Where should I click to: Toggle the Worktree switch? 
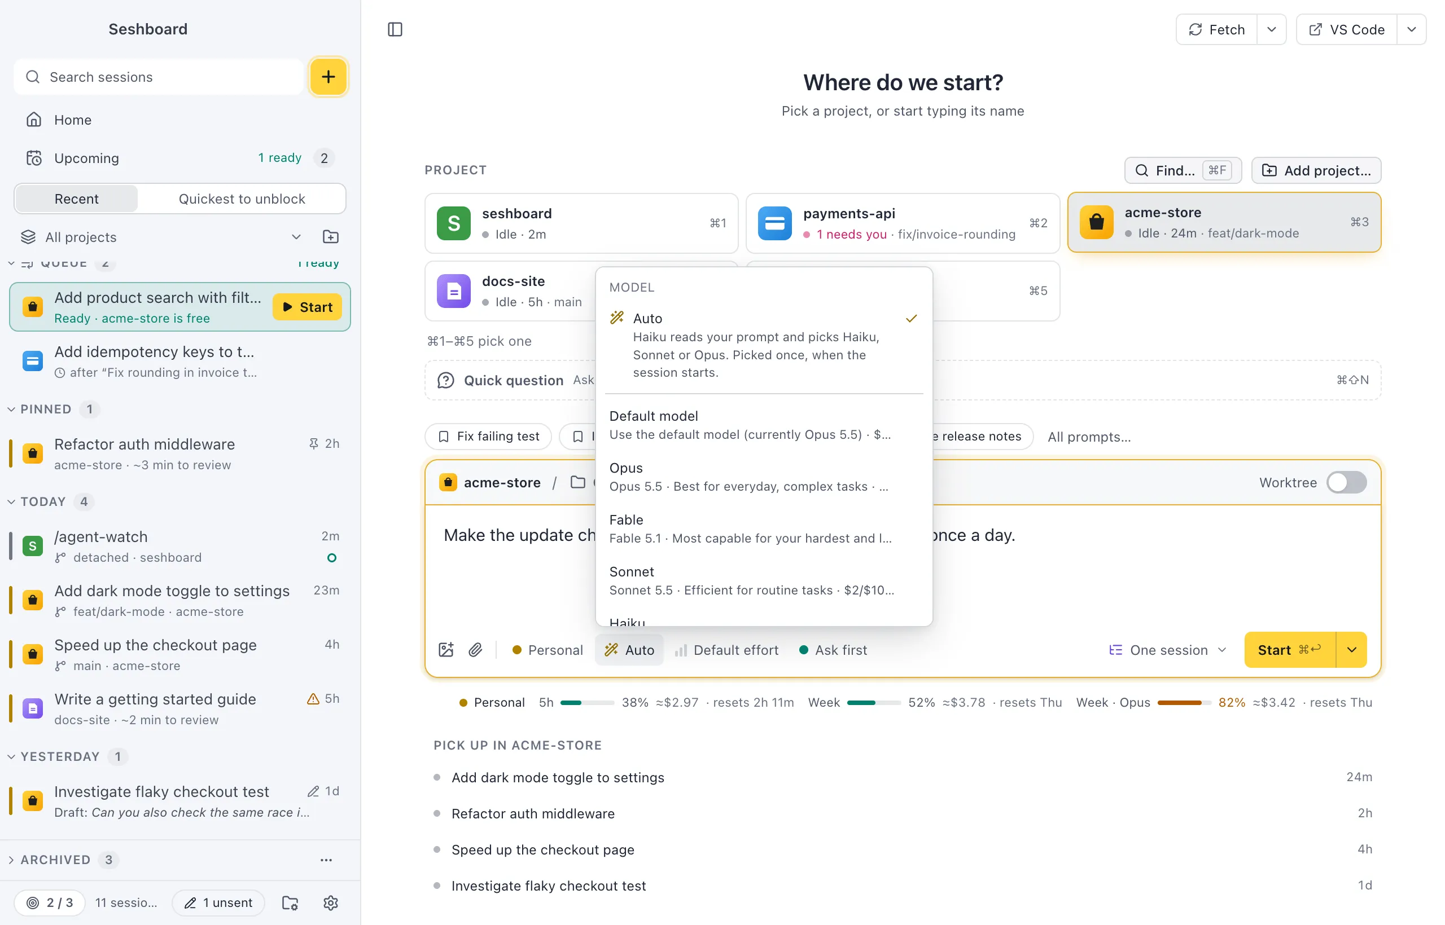[1346, 482]
